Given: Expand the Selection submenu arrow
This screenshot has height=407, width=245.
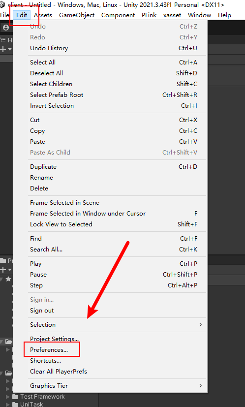Looking at the screenshot, I should [x=200, y=325].
